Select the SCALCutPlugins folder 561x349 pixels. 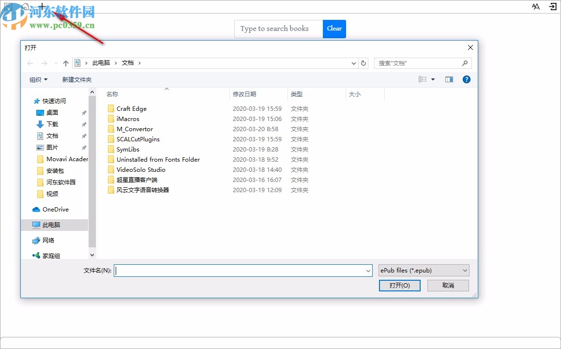click(x=139, y=139)
